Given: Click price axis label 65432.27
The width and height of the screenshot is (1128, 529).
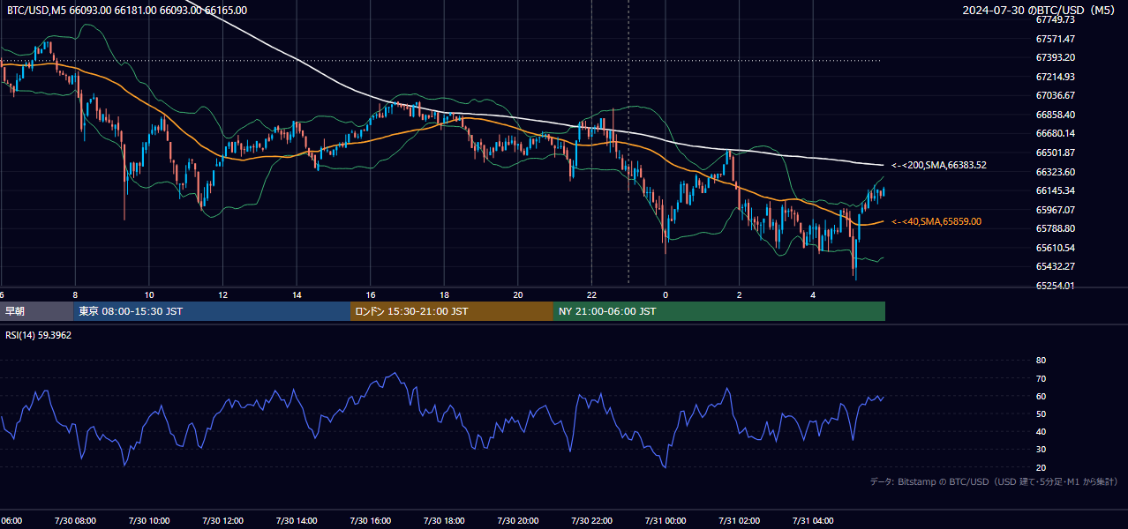Looking at the screenshot, I should pyautogui.click(x=1056, y=266).
